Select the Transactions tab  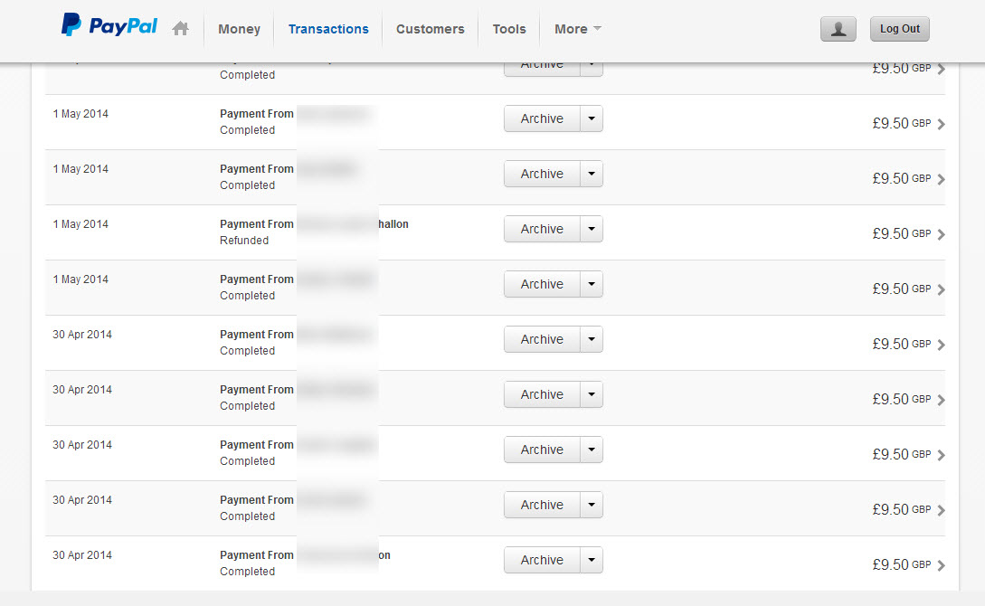point(328,29)
